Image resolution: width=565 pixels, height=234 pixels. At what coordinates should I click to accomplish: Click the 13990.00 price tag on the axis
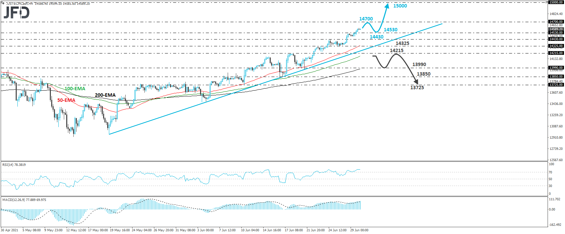tap(556, 68)
